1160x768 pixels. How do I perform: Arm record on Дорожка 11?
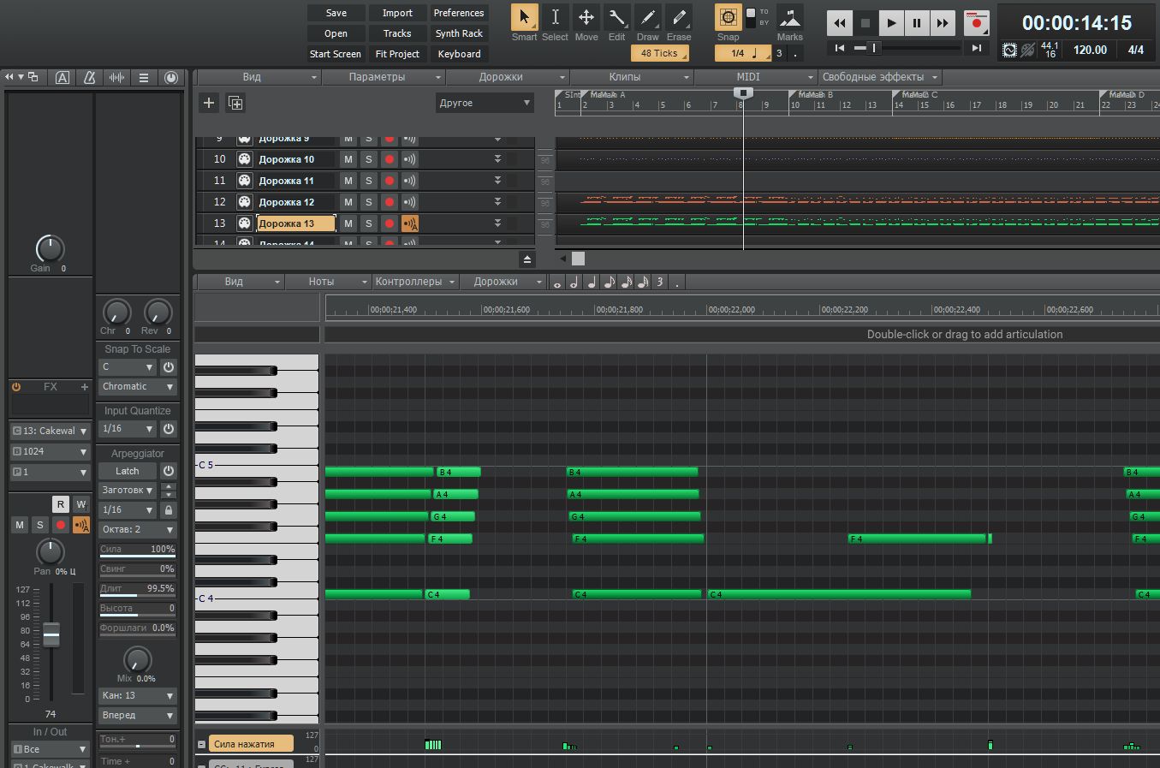[x=390, y=181]
